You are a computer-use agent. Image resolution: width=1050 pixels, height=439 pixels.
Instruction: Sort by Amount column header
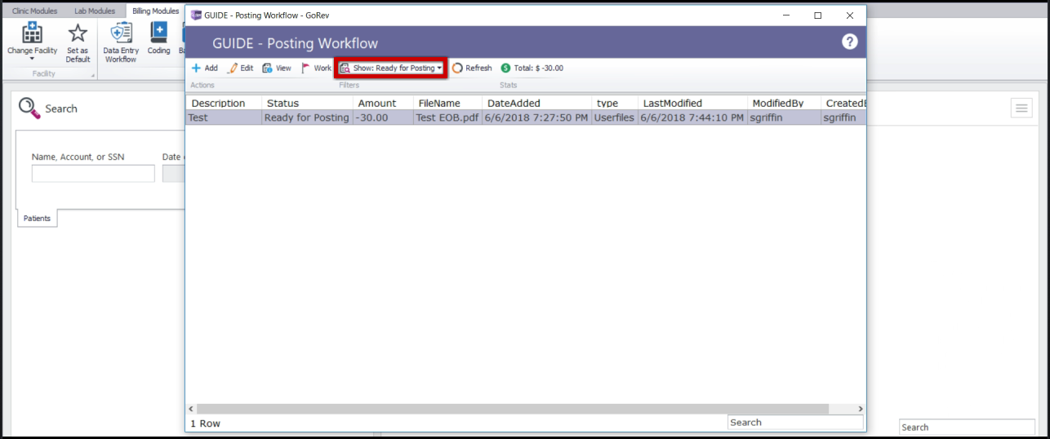point(383,103)
